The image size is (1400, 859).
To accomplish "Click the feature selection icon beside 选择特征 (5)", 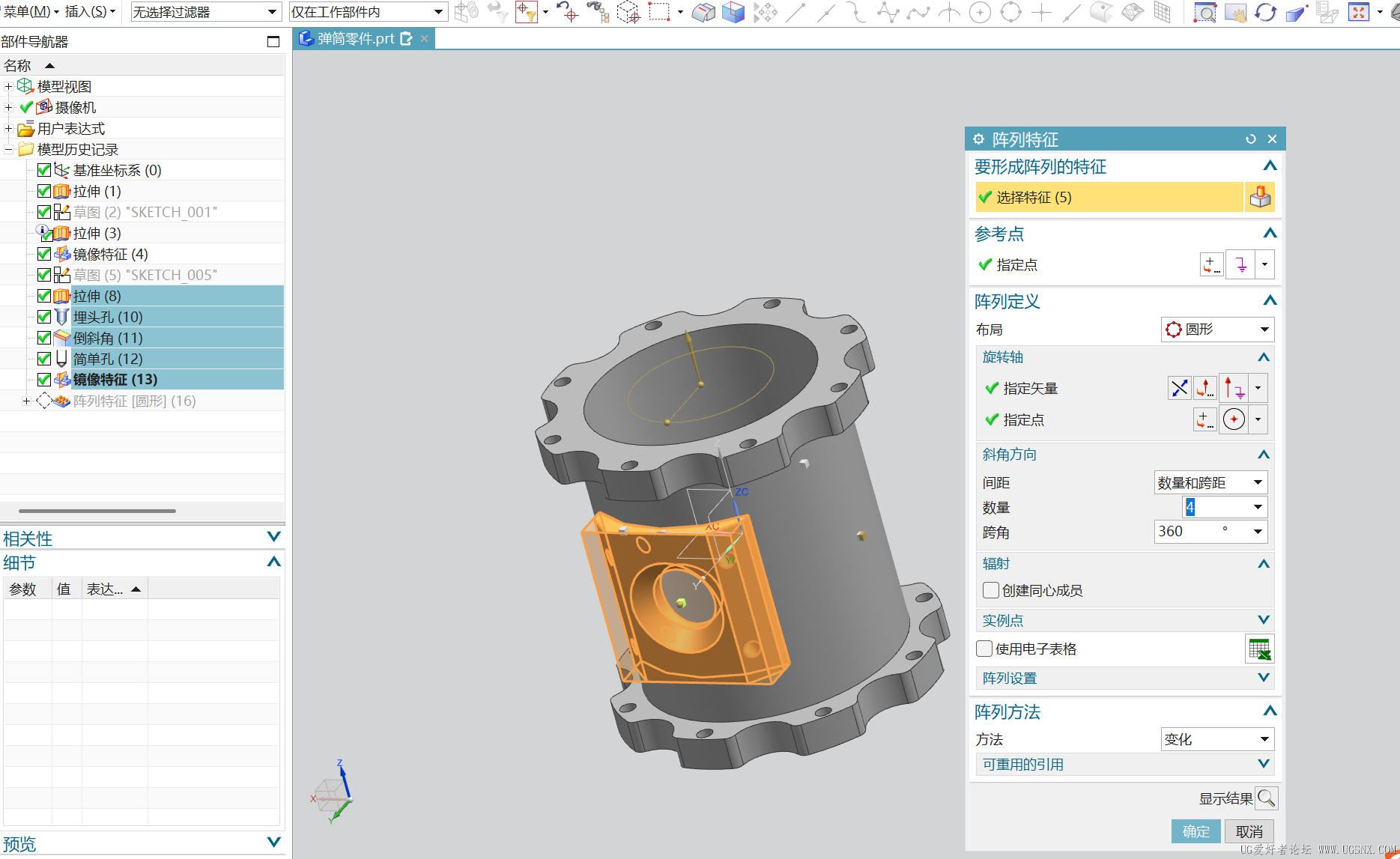I will [1260, 197].
